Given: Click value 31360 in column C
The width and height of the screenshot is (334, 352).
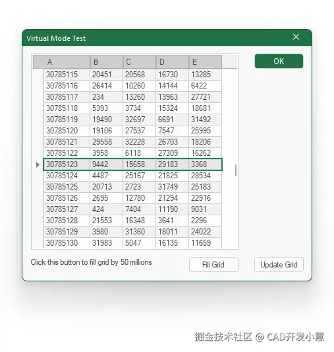Looking at the screenshot, I should tap(139, 232).
